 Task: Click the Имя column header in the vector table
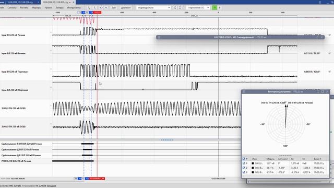coord(254,159)
